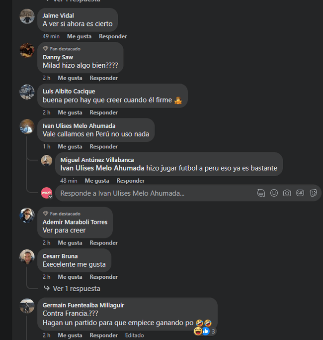View reactions on Germain's comment
The width and height of the screenshot is (323, 340).
coord(204,332)
